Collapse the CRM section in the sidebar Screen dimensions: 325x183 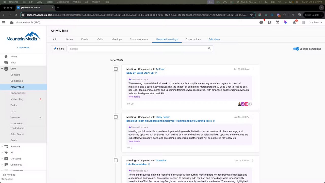2,69
